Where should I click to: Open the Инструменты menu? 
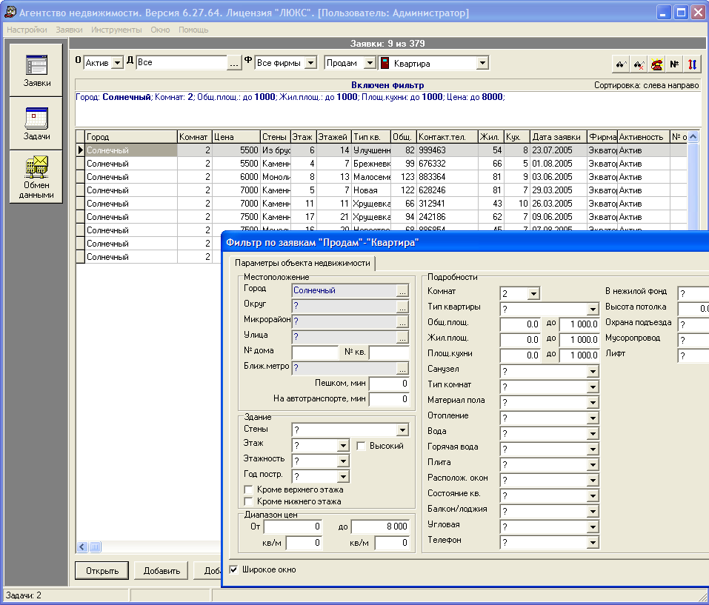[116, 30]
